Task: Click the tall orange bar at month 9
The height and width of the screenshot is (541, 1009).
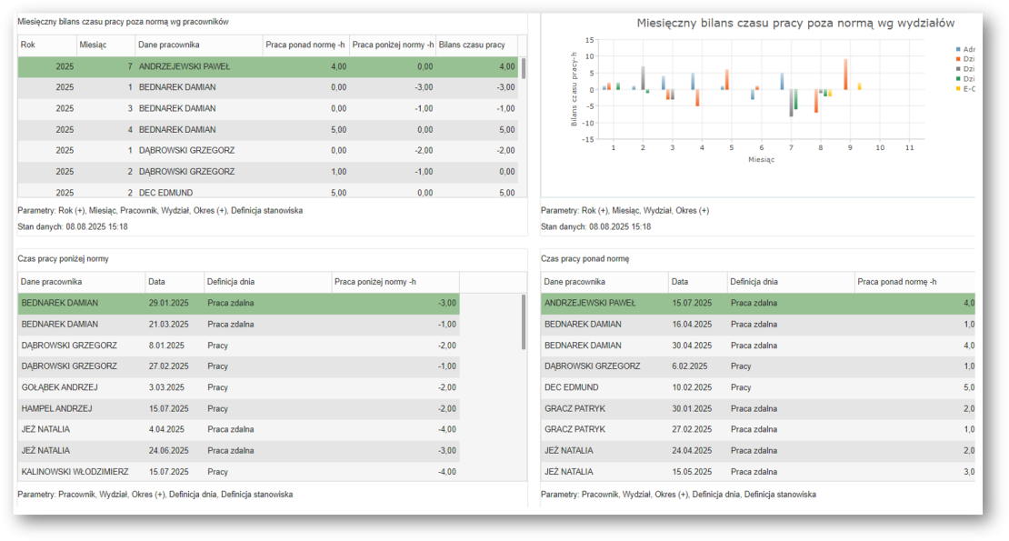Action: (845, 75)
